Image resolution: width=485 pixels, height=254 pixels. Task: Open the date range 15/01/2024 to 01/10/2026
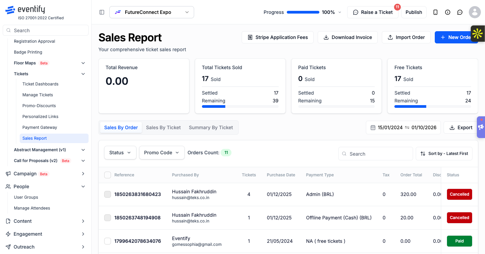click(403, 128)
